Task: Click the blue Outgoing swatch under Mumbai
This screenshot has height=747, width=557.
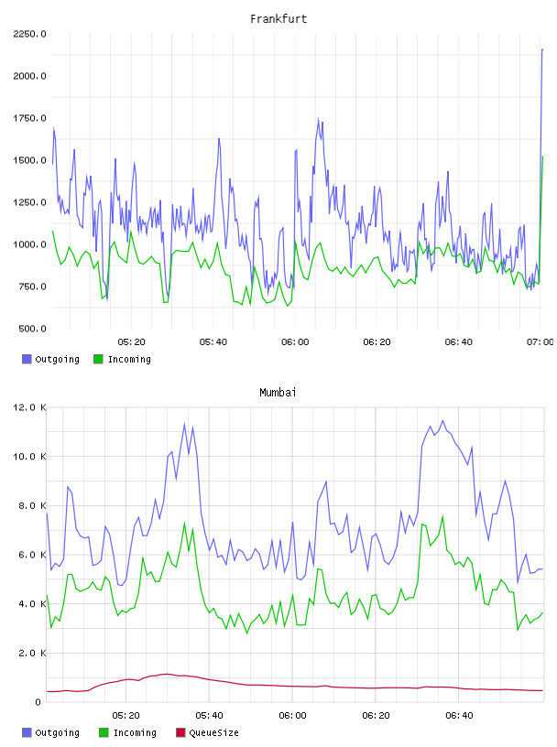Action: tap(27, 732)
